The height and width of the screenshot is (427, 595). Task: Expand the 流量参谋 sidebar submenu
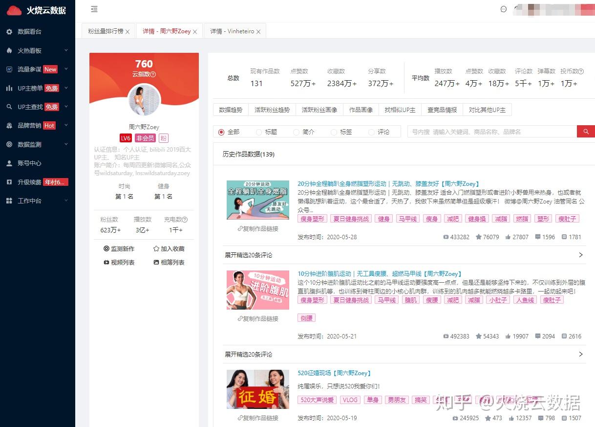(x=38, y=69)
